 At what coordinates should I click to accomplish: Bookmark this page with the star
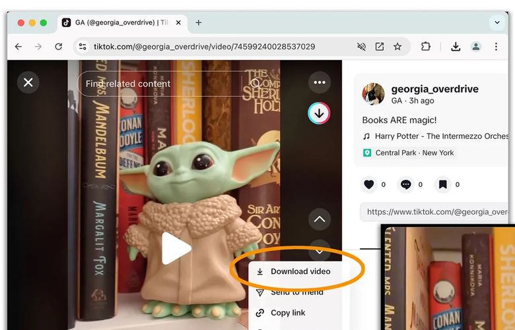397,47
